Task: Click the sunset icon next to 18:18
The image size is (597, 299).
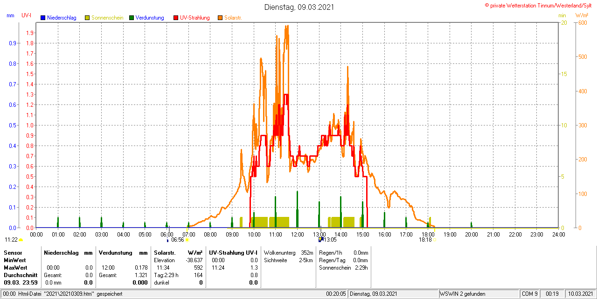Action: (x=435, y=240)
